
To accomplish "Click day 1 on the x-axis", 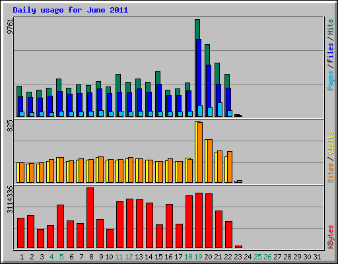I will (22, 257).
